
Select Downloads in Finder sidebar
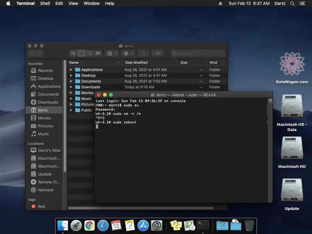click(44, 102)
